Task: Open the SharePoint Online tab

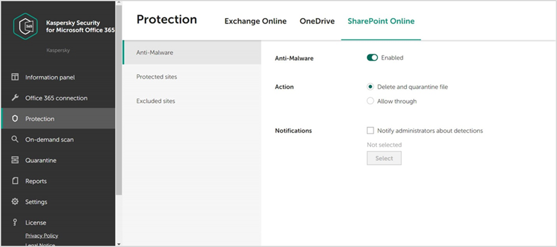Action: point(381,21)
